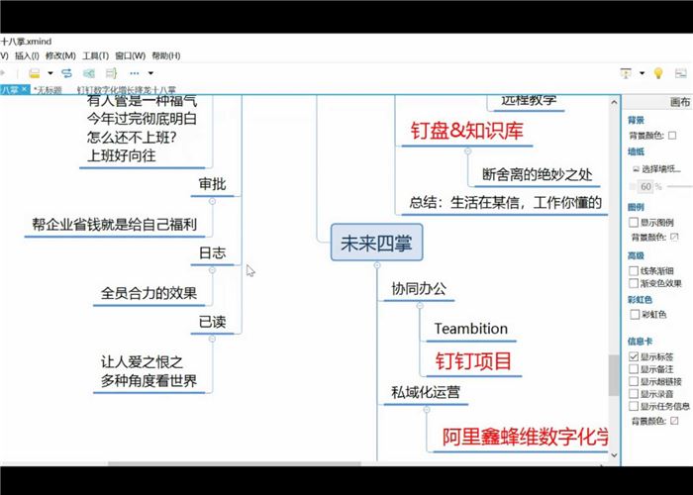Enable the 显示图例 checkbox
The height and width of the screenshot is (495, 693).
pyautogui.click(x=634, y=222)
